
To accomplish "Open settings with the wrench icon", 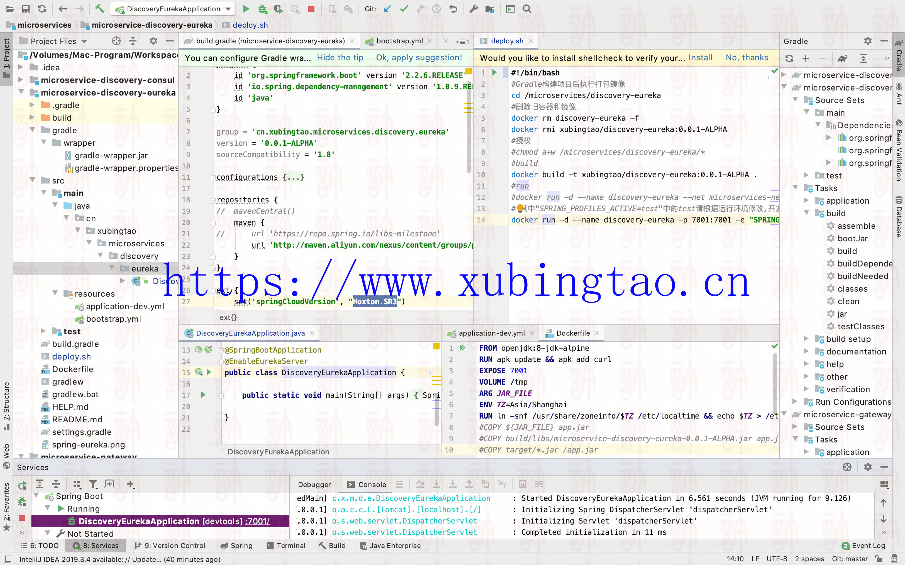I will pos(474,9).
